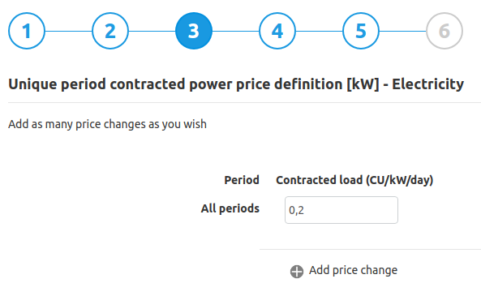Click connector line between steps 5 and 6

click(403, 31)
